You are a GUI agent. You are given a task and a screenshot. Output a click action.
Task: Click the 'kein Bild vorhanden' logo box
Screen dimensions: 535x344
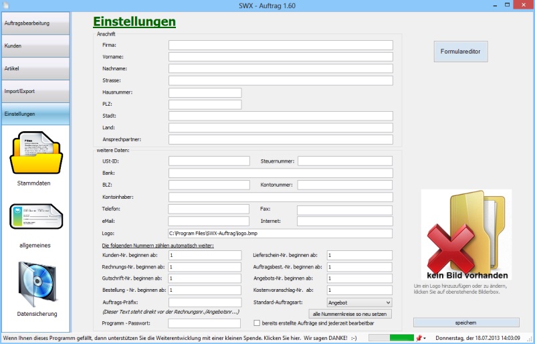(466, 234)
